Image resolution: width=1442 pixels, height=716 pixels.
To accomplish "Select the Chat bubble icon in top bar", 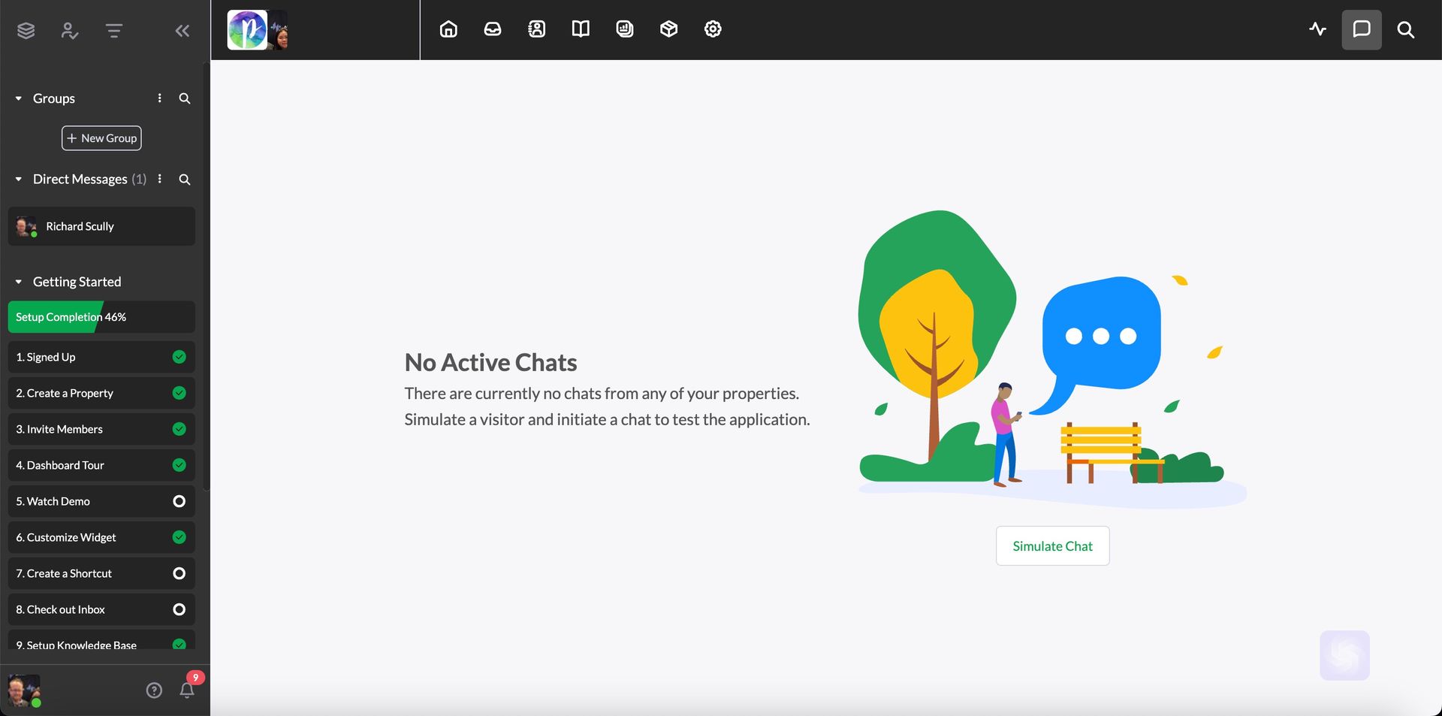I will [x=1362, y=29].
